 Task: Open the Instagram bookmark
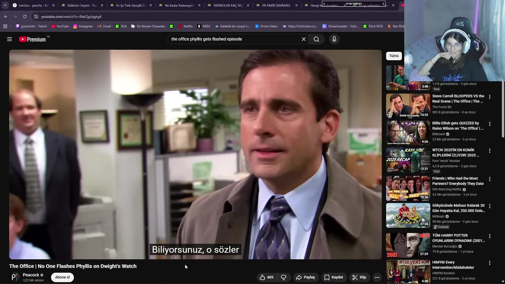pyautogui.click(x=83, y=26)
